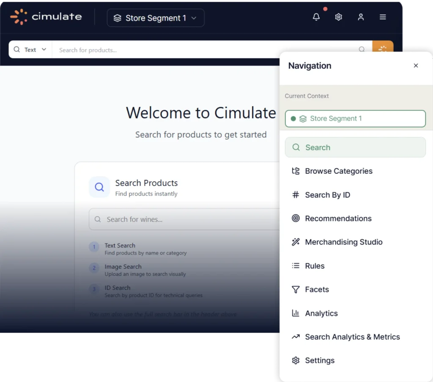Viewport: 433px width, 382px height.
Task: Click magnifier icon in Search Products card
Action: click(99, 187)
